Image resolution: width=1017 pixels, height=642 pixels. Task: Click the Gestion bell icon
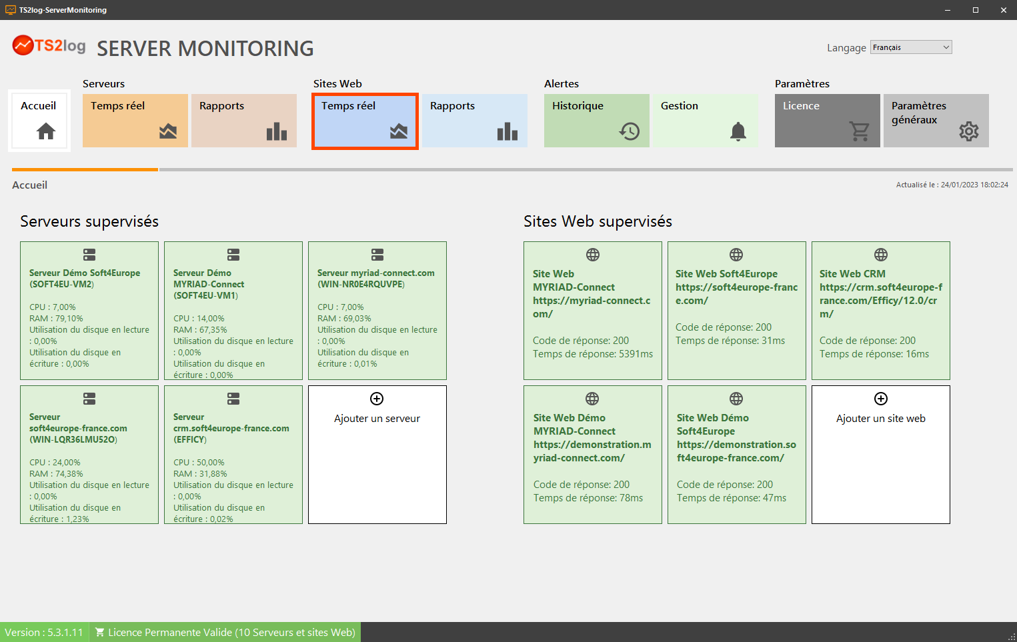(738, 131)
